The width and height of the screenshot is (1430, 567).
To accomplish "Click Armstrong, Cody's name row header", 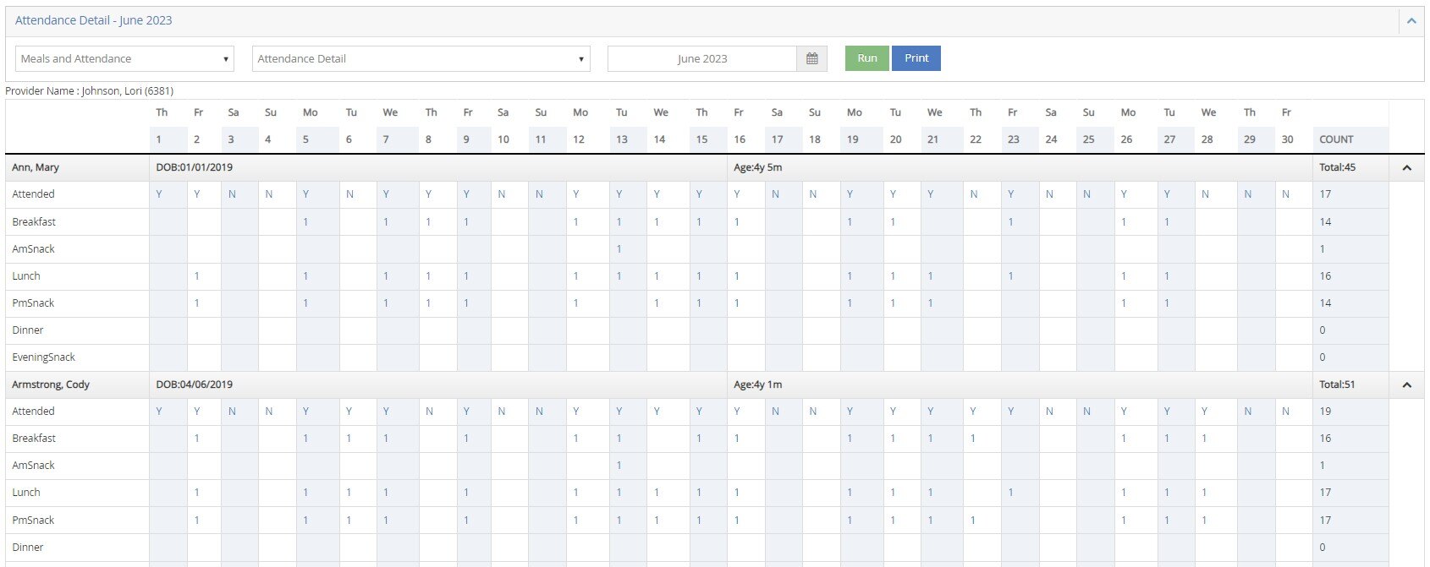I will (51, 384).
